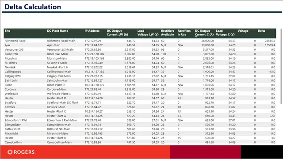The height and width of the screenshot is (159, 283).
Task: Select Newkirk-Plant H cell
Action: pyautogui.click(x=57, y=67)
